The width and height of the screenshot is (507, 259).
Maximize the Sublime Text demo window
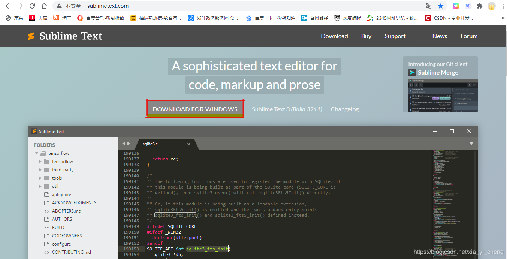452,131
